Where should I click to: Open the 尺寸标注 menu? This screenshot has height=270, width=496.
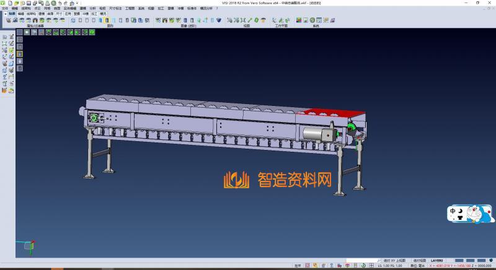(x=115, y=8)
